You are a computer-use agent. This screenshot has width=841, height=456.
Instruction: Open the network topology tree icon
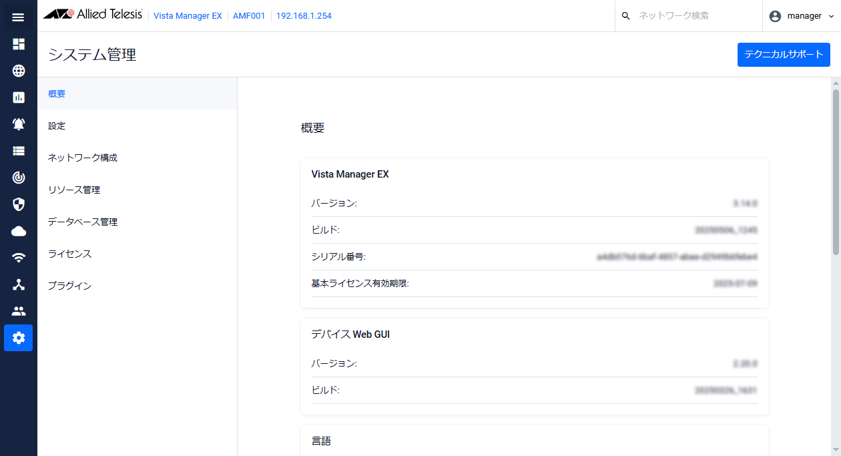point(19,284)
